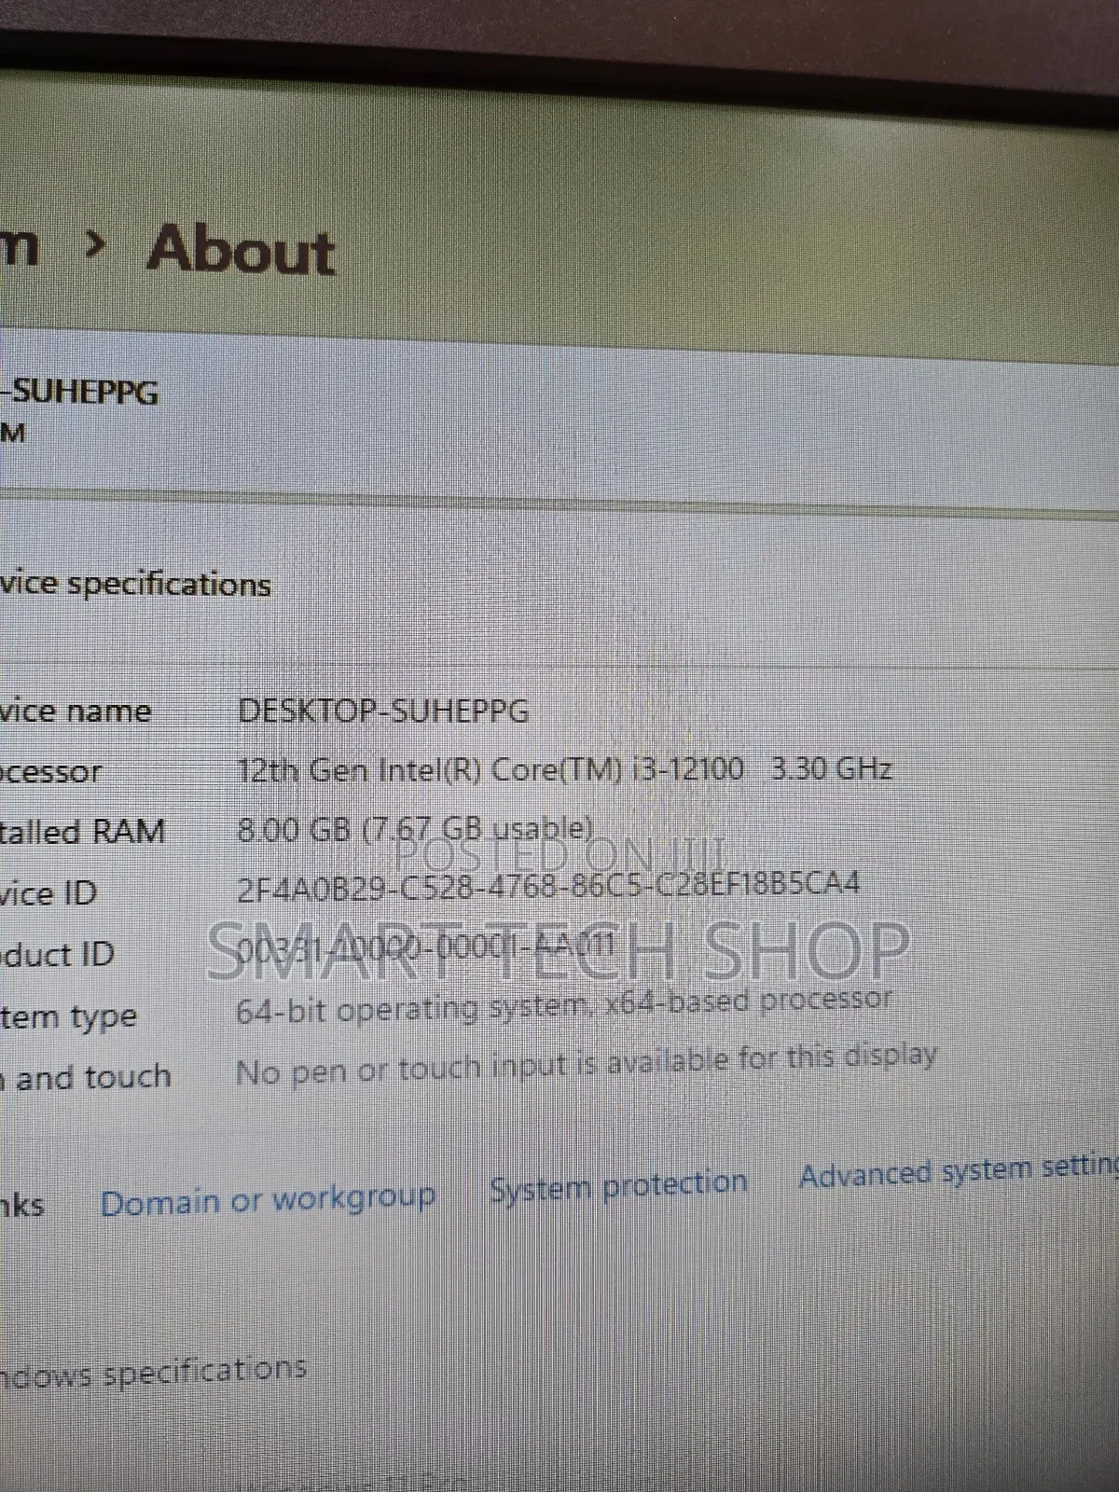
Task: Click the Windows specifications section header
Action: point(153,1373)
